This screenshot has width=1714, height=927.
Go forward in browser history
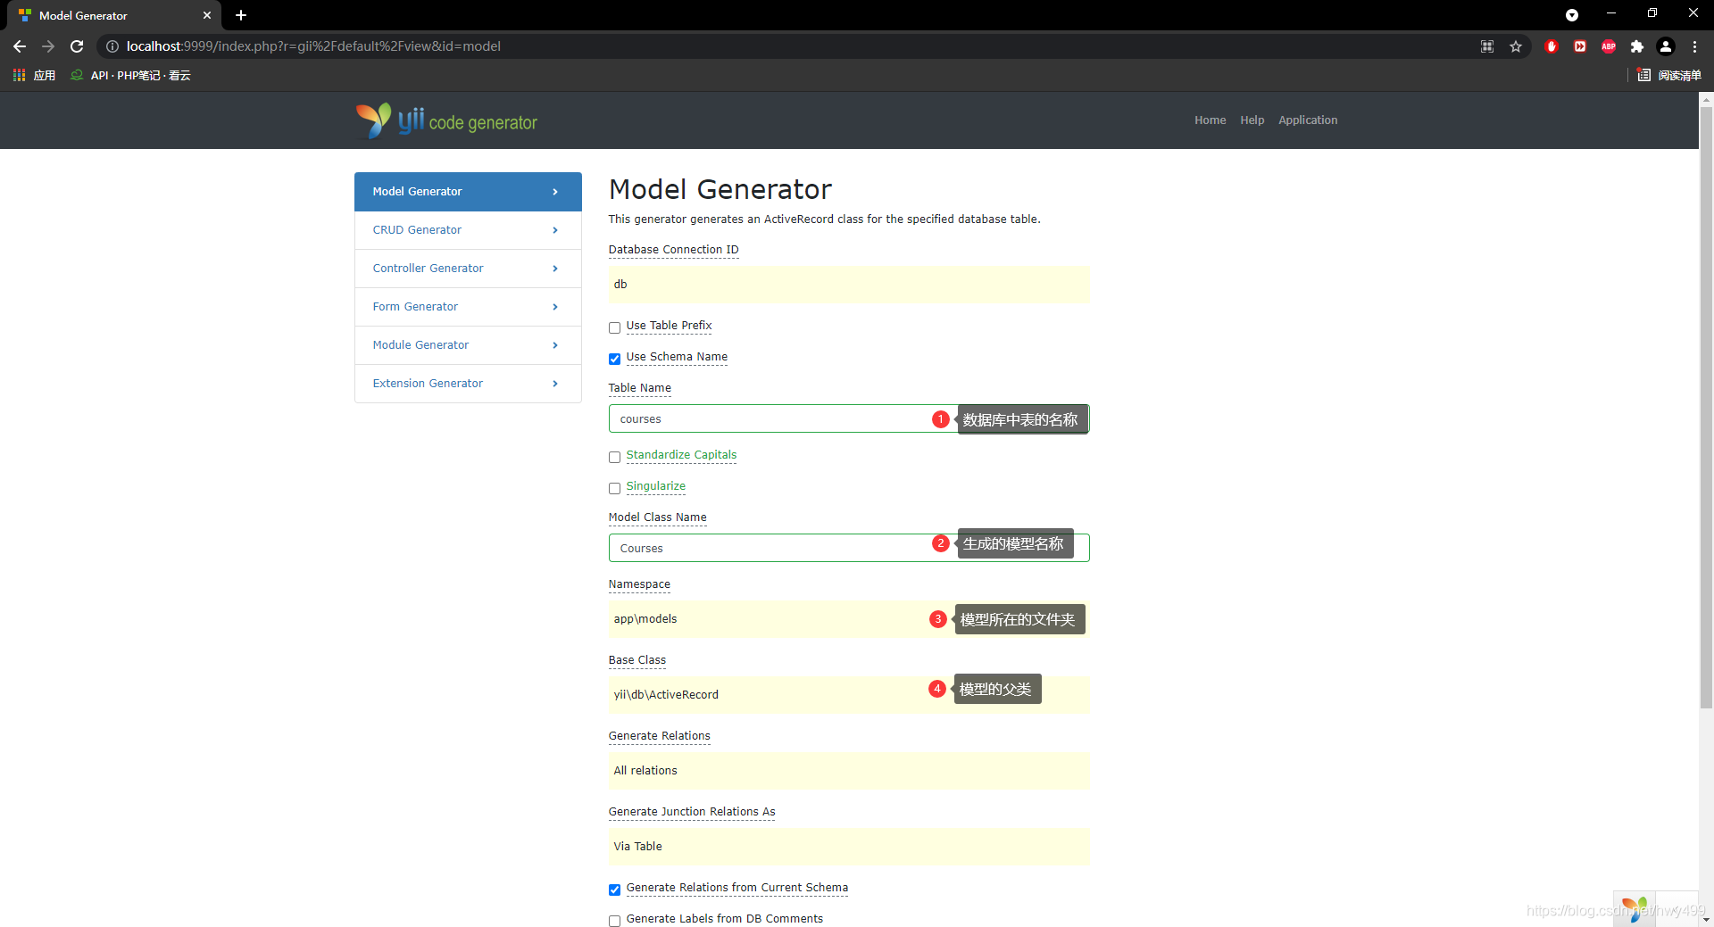[x=48, y=46]
